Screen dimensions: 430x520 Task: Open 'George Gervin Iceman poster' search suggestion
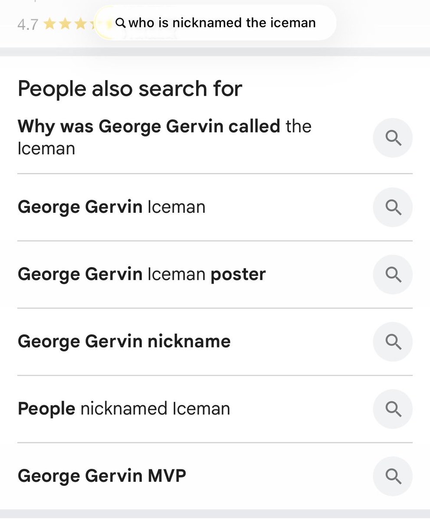tap(141, 274)
